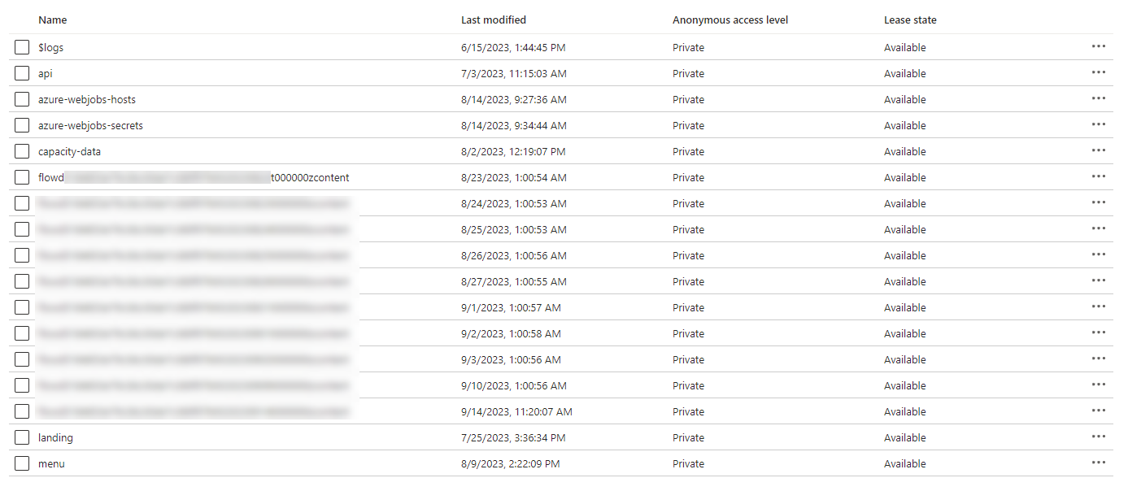This screenshot has width=1128, height=491.
Task: Open the landing container
Action: coord(56,437)
